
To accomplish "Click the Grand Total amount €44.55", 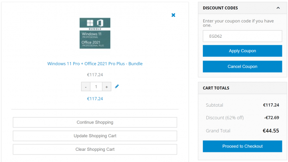I will tap(270, 131).
